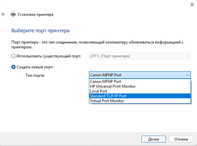
Task: Click the Отмена button
Action: (181, 139)
